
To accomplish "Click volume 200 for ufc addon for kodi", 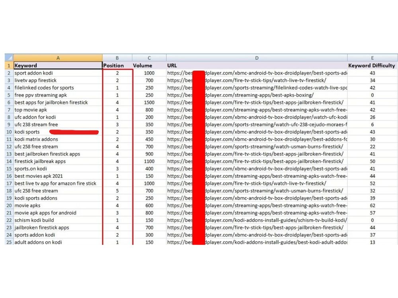I will pos(149,117).
